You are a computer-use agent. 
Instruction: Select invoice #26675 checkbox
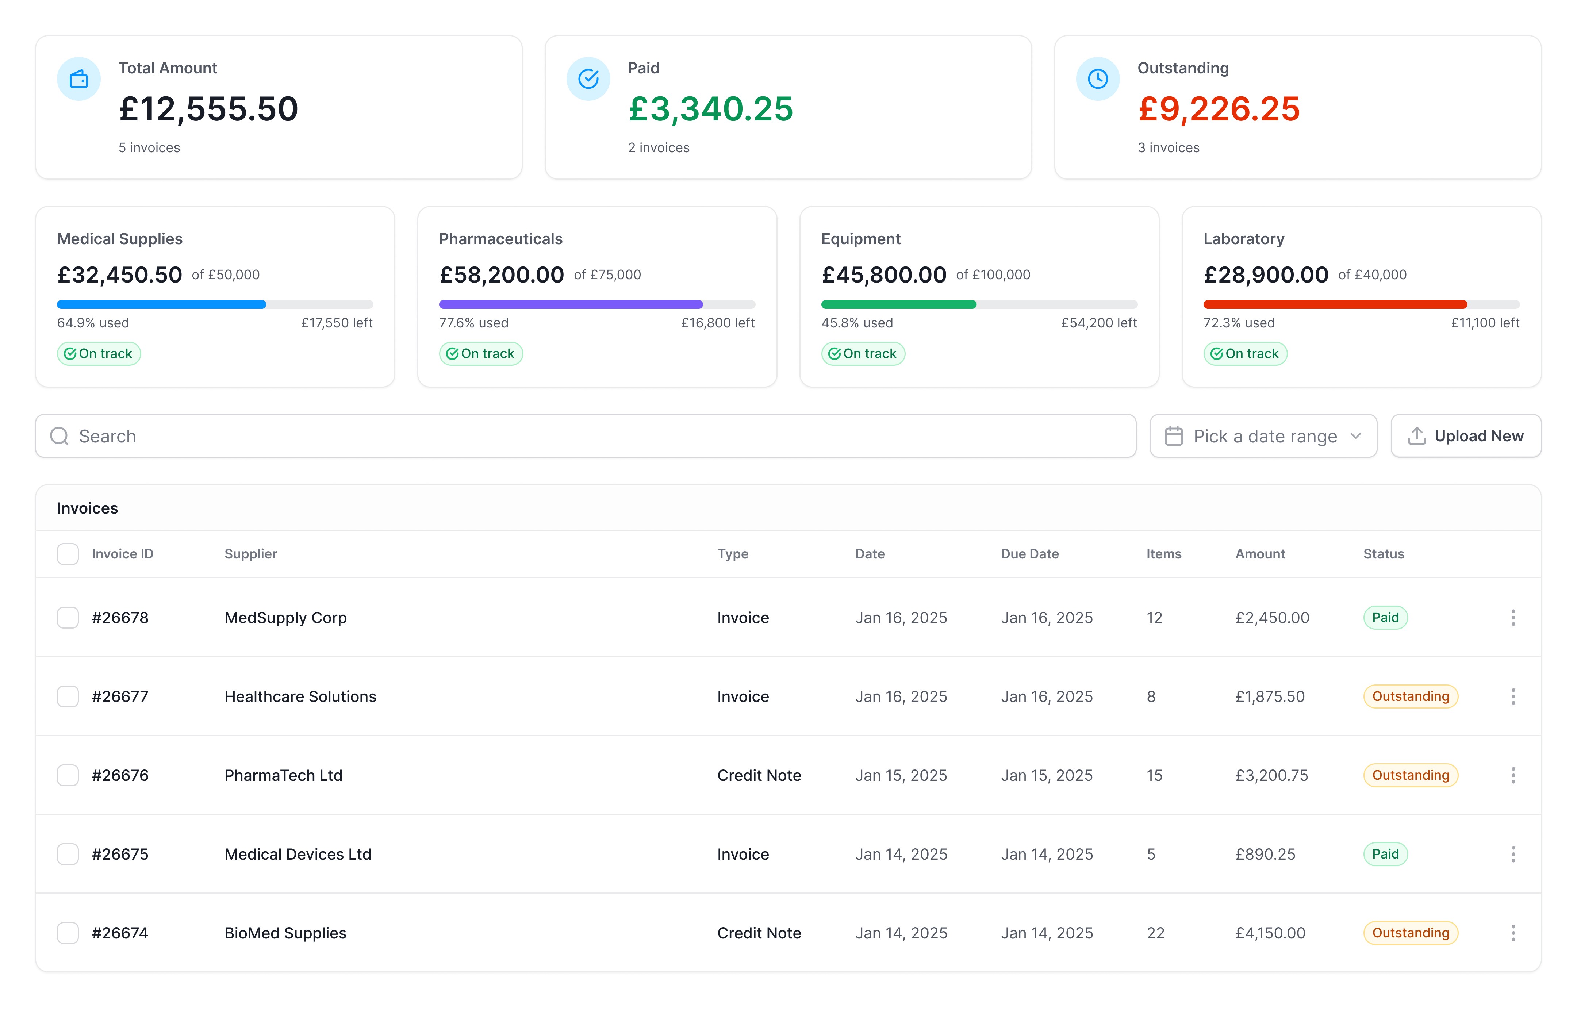click(x=68, y=854)
